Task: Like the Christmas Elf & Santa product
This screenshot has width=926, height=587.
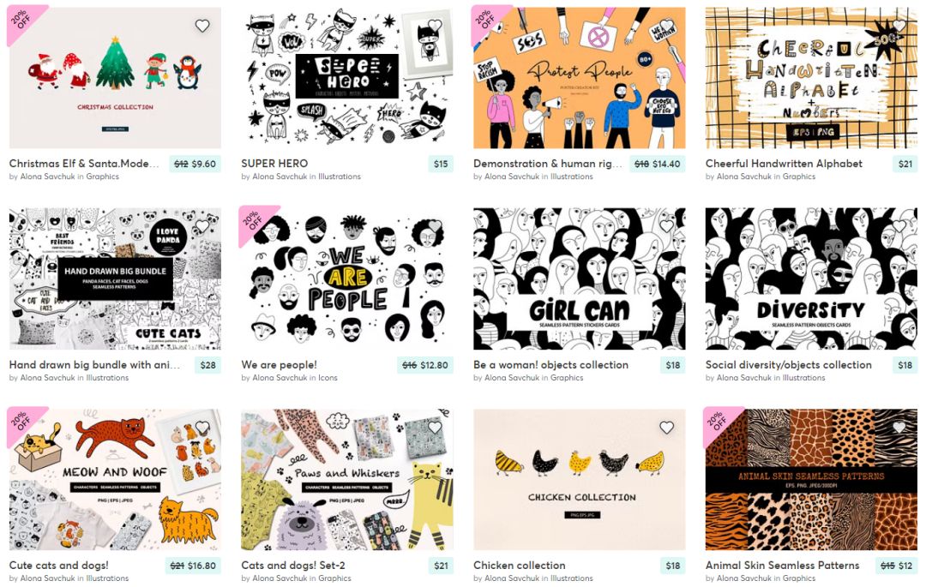Action: tap(202, 26)
